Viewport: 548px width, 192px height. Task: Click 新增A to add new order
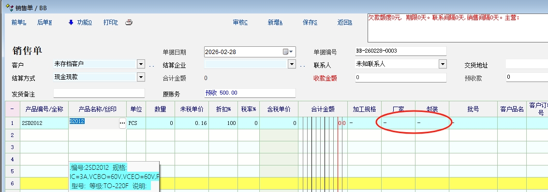pos(275,22)
